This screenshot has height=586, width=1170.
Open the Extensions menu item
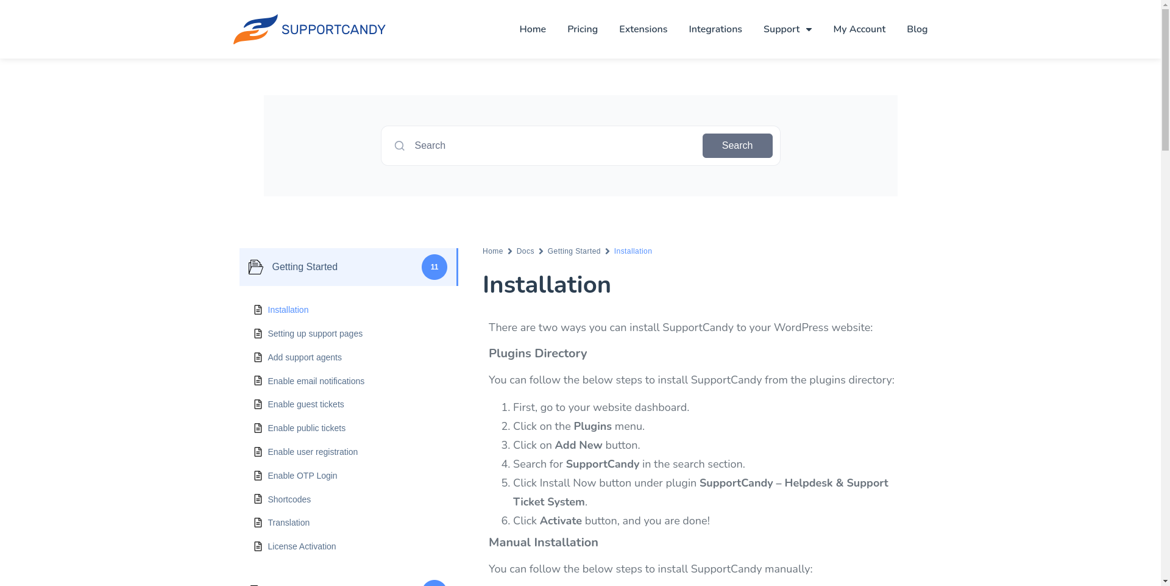(643, 29)
